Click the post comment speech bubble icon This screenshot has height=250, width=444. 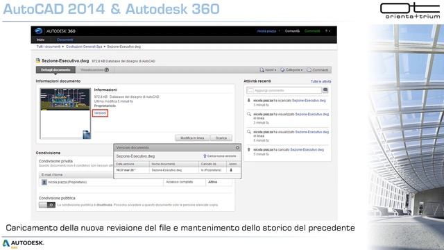point(325,90)
